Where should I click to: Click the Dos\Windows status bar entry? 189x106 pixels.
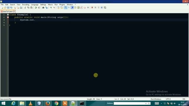pos(156,99)
